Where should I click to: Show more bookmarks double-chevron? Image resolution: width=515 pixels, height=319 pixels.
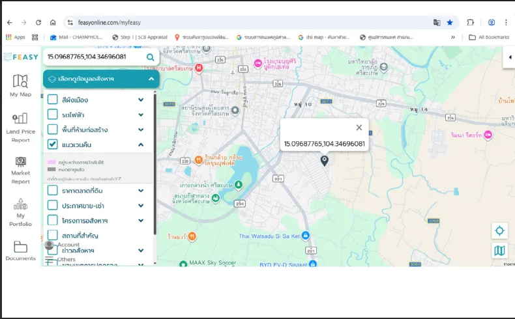(453, 37)
